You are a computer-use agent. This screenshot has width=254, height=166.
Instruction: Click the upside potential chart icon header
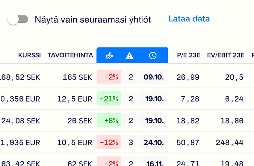[x=109, y=56]
